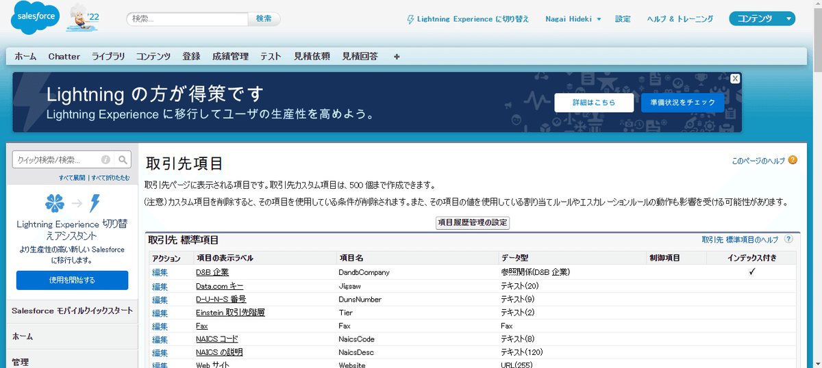The height and width of the screenshot is (368, 822).
Task: Click 項目履歴管理の設定 button
Action: click(x=473, y=223)
